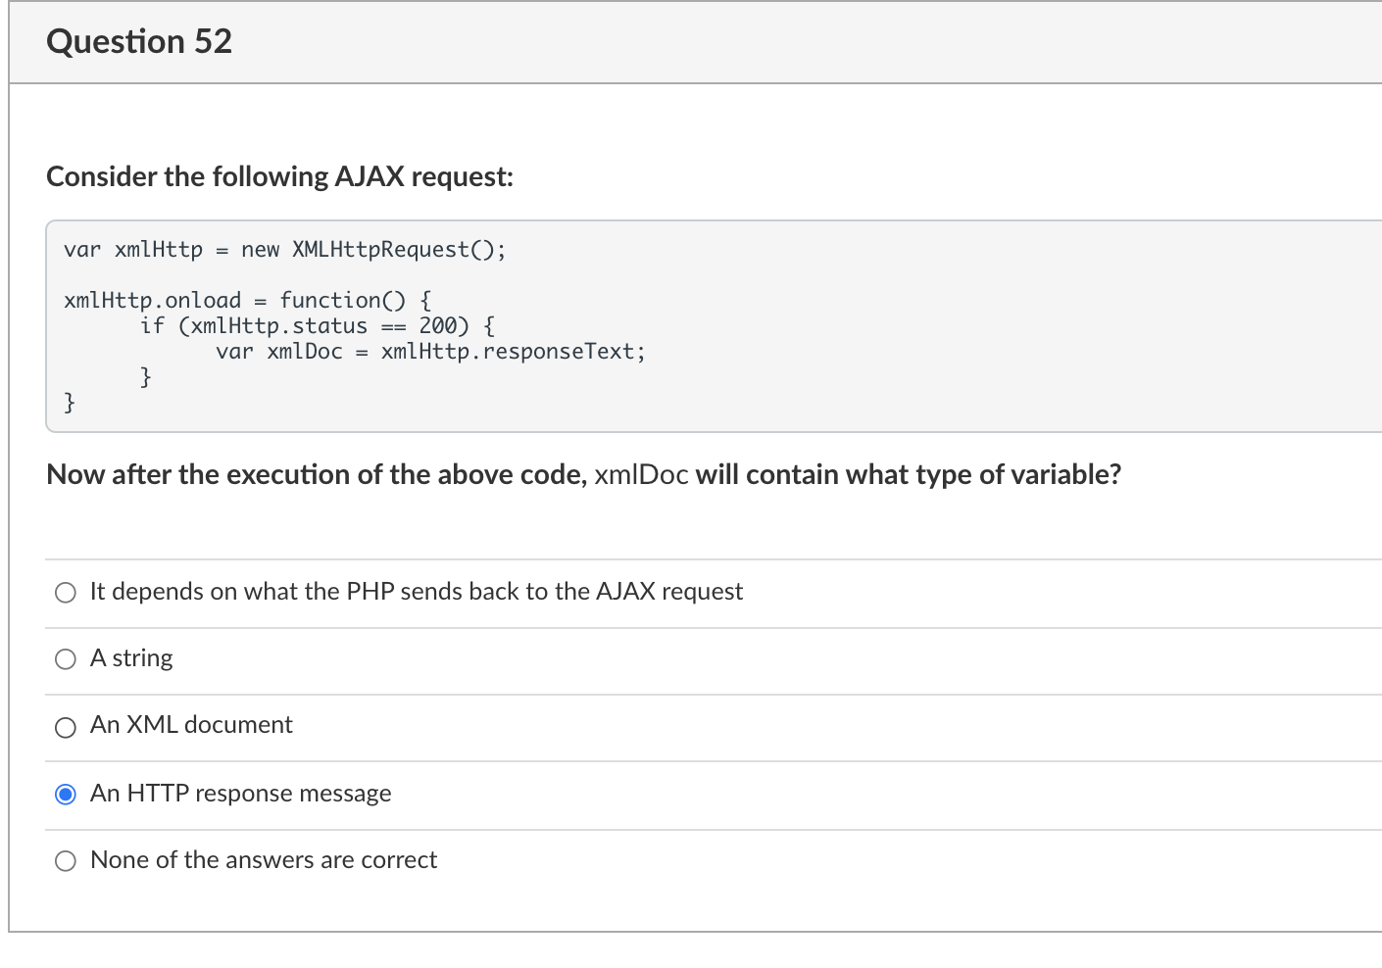Image resolution: width=1382 pixels, height=968 pixels.
Task: Pick the 'None of the answers are correct' radio button
Action: 66,861
